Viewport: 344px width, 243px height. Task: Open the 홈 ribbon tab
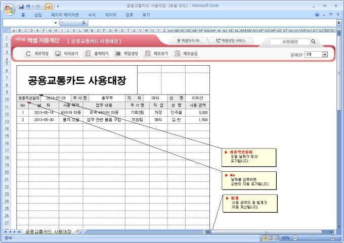23,15
